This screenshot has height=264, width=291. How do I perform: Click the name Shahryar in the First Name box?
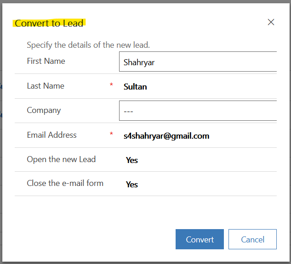click(x=139, y=62)
